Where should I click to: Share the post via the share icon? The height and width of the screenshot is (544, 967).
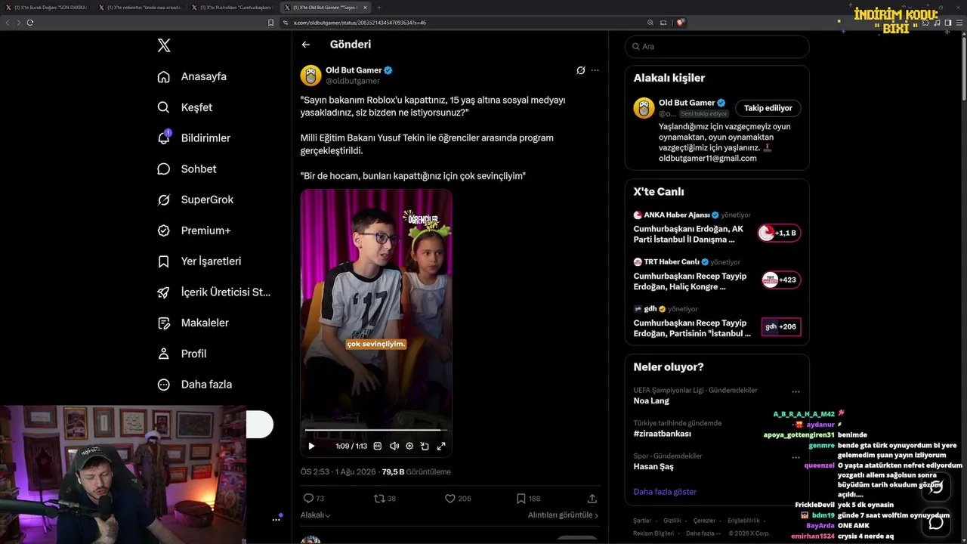click(x=592, y=499)
